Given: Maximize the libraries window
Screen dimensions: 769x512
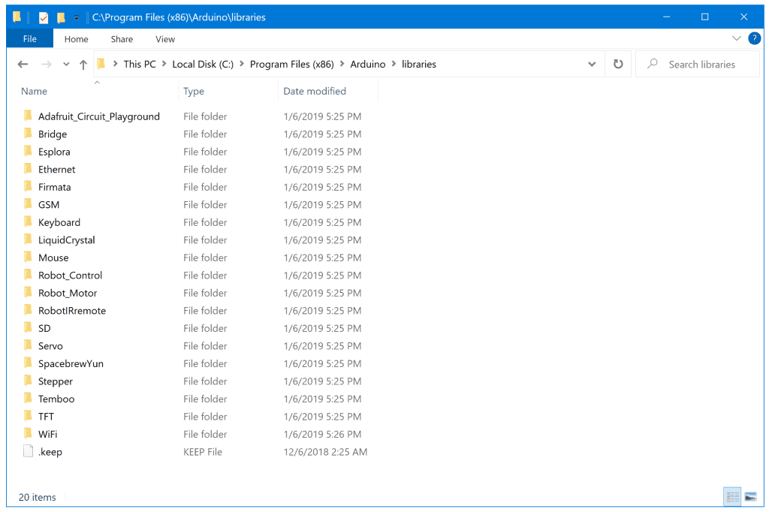Looking at the screenshot, I should [704, 17].
